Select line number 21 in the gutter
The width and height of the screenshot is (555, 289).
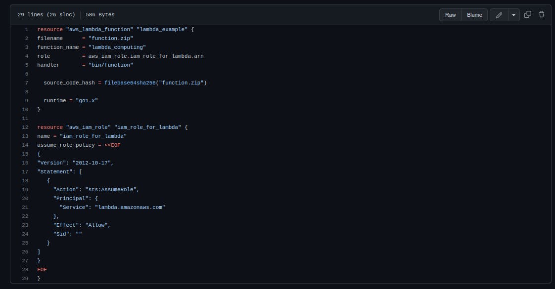point(25,207)
